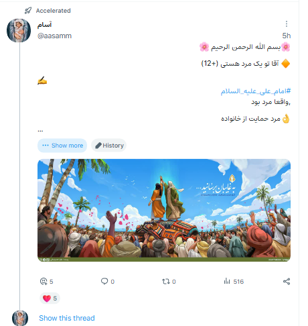Viewport: 308px width, 326px height.
Task: Expand post with Show more
Action: (x=62, y=146)
